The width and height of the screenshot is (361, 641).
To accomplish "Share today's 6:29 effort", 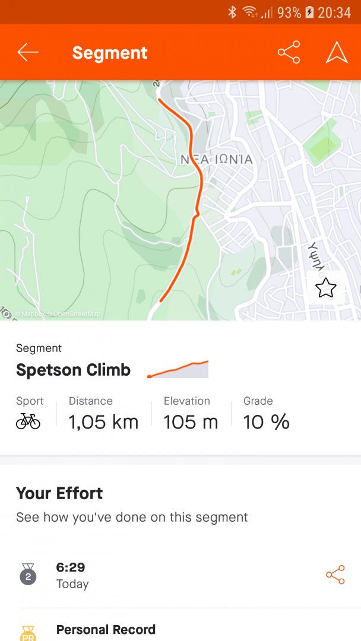I will 335,575.
